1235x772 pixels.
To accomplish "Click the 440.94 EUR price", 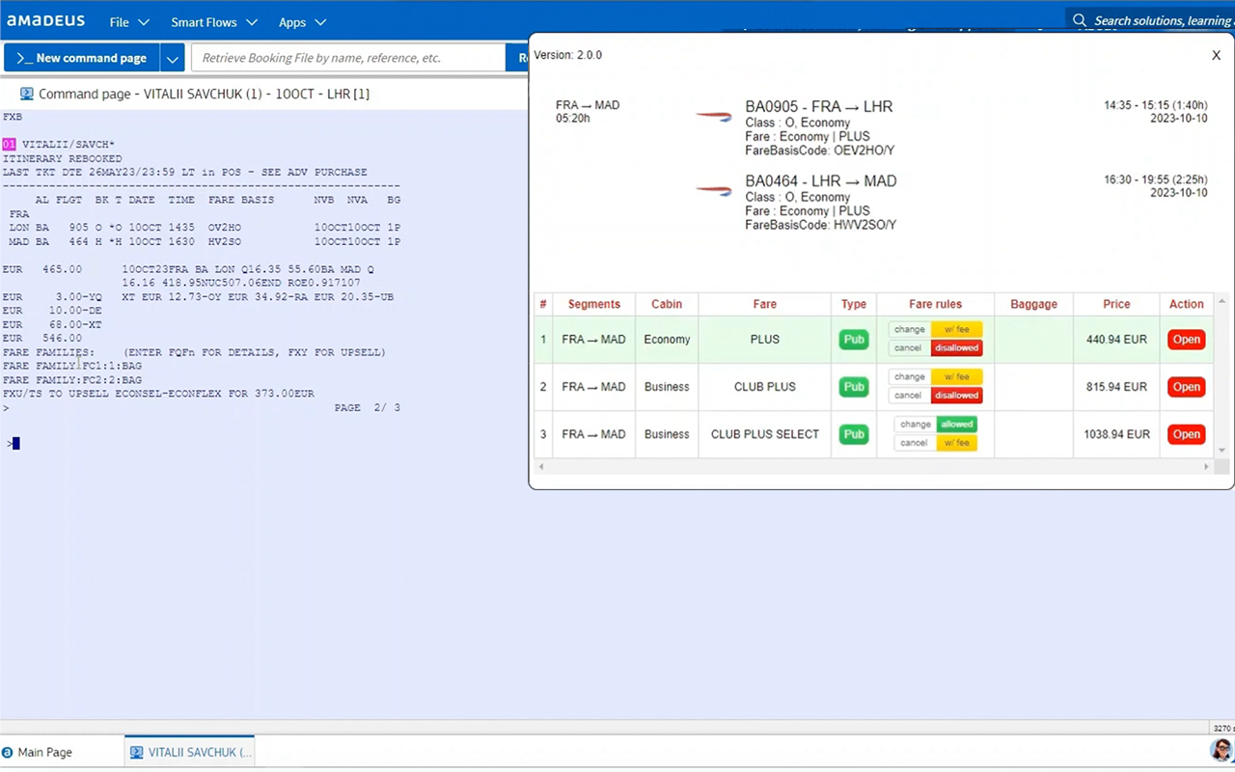I will (1116, 340).
